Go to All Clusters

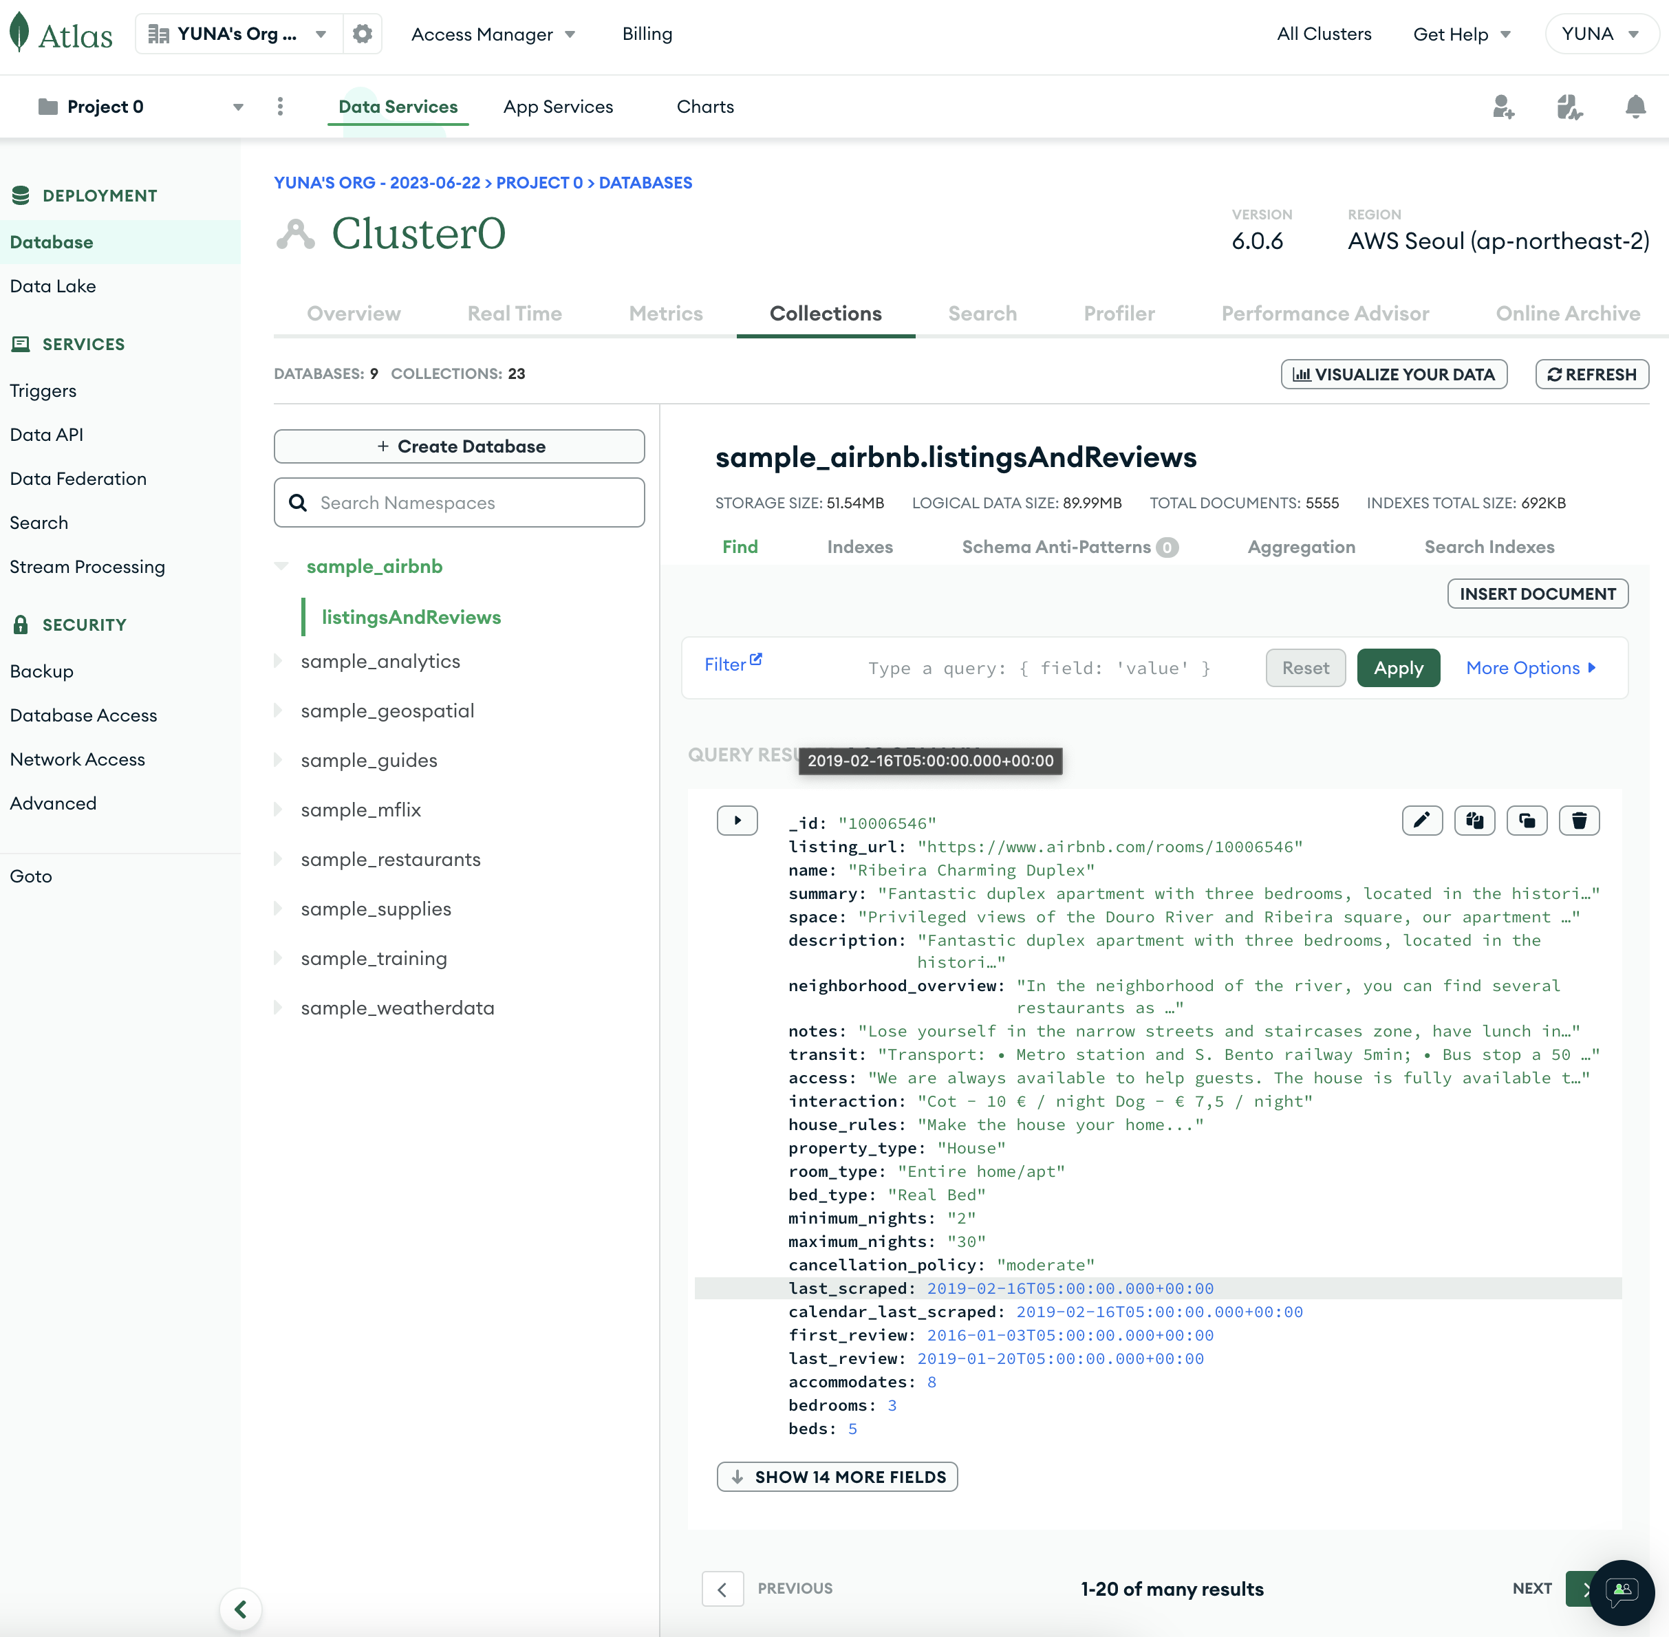pyautogui.click(x=1324, y=34)
